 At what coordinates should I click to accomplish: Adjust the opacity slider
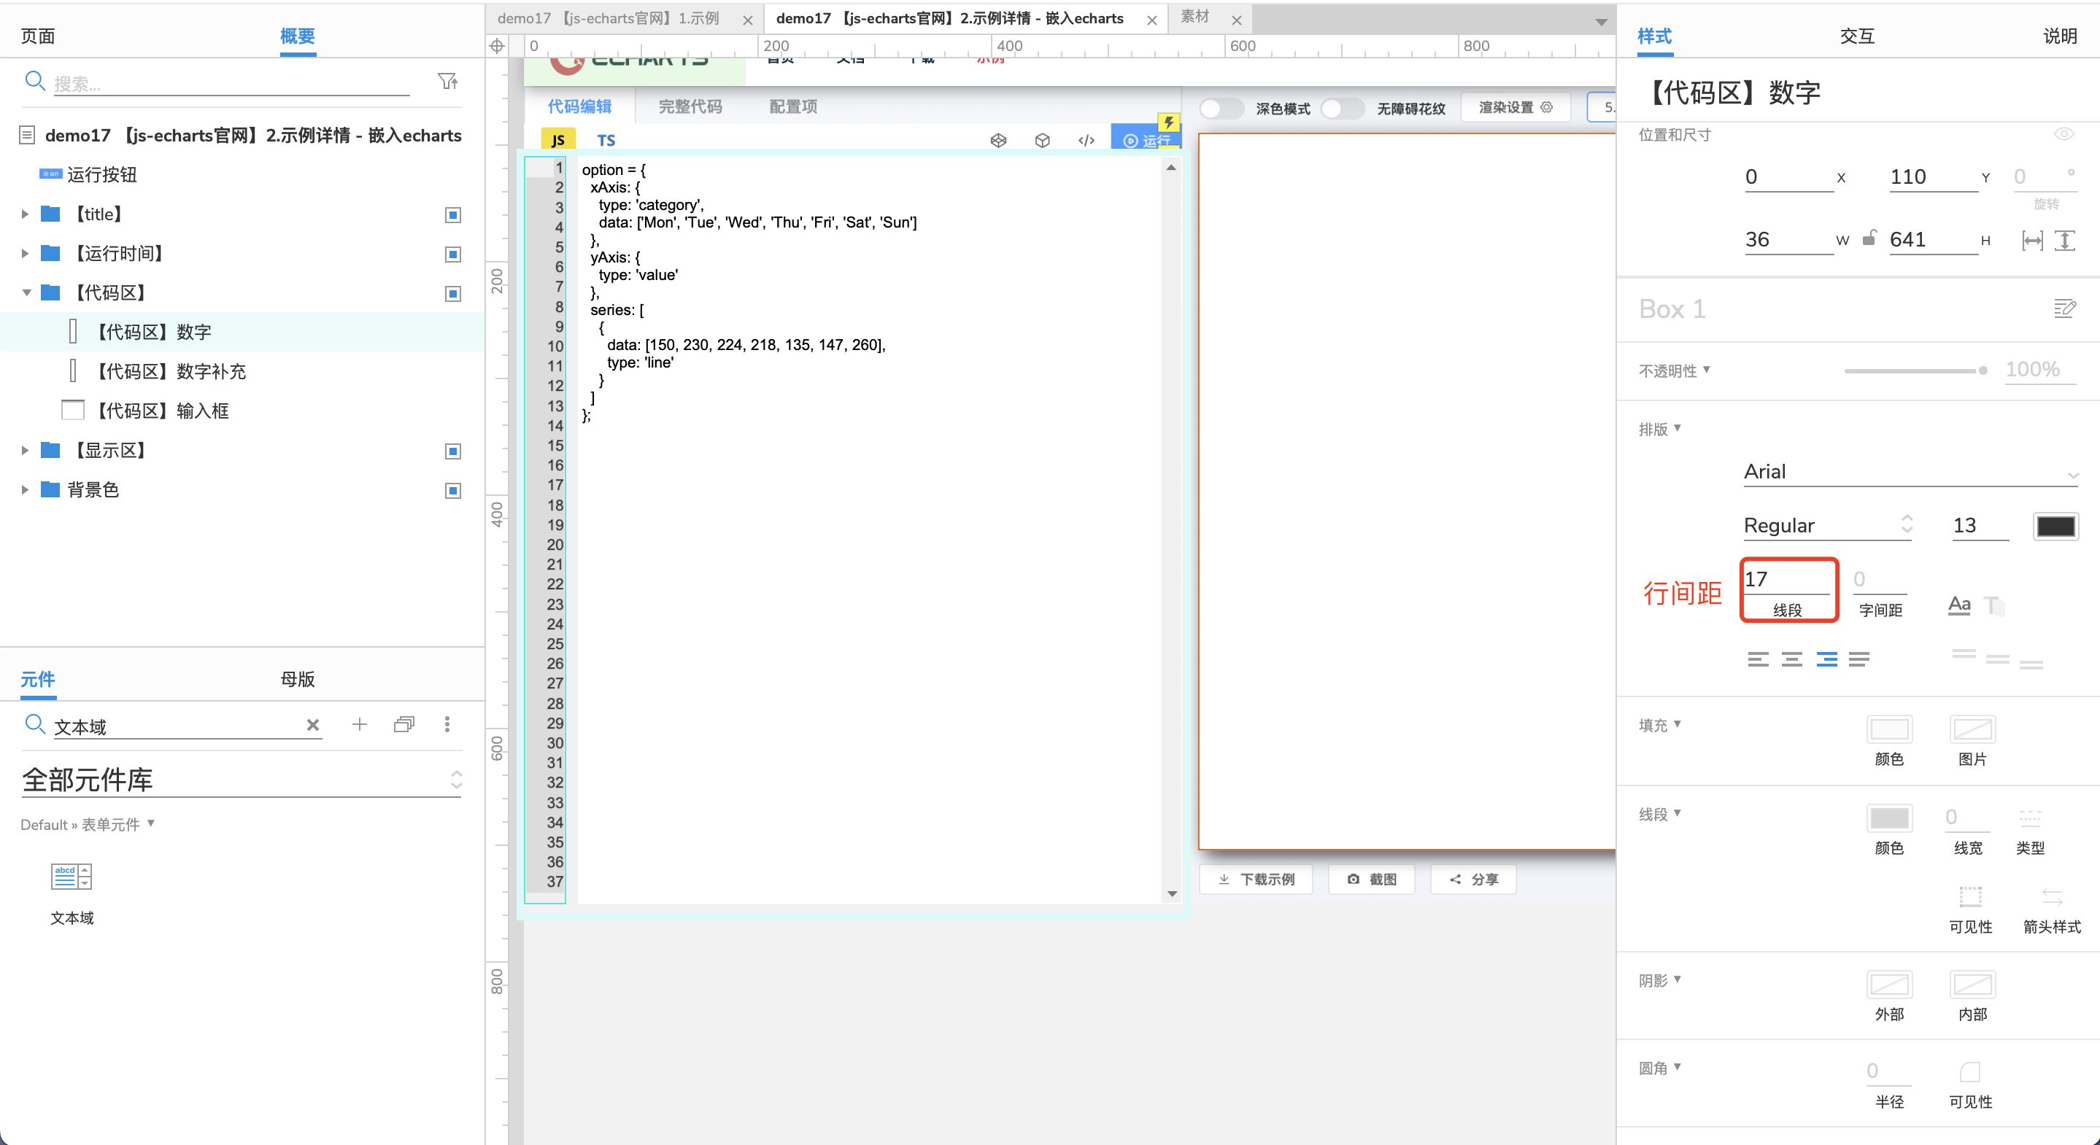pyautogui.click(x=1915, y=370)
